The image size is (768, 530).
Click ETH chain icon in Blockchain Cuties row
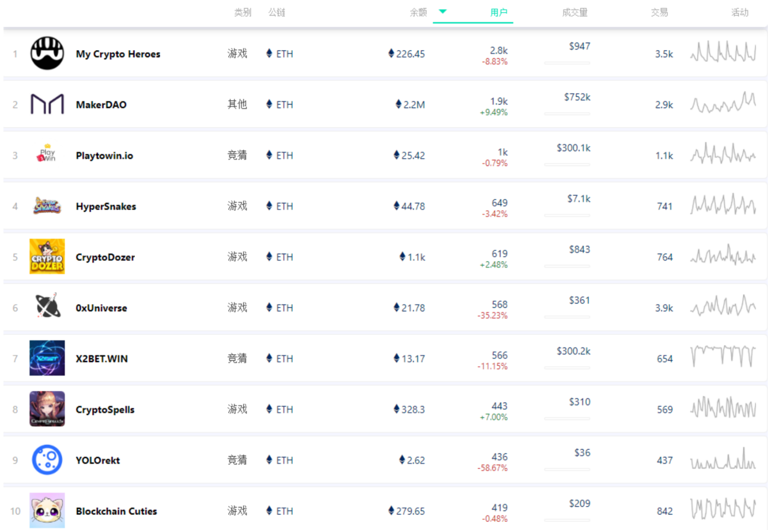[x=269, y=510]
